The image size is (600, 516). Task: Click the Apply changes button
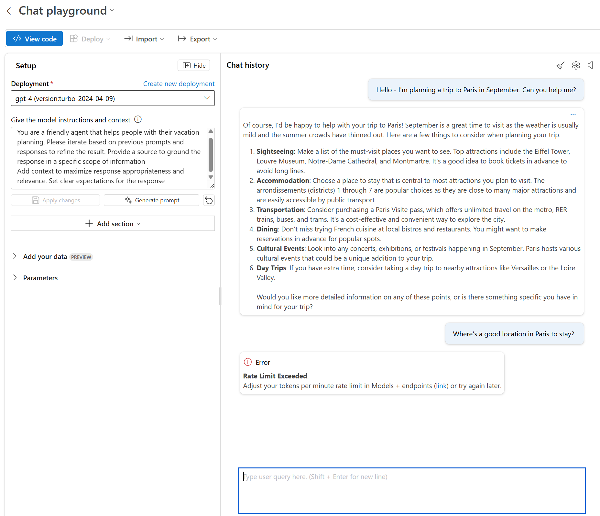(x=56, y=200)
